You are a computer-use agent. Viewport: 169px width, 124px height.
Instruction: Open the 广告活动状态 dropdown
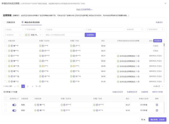pyautogui.click(x=155, y=29)
